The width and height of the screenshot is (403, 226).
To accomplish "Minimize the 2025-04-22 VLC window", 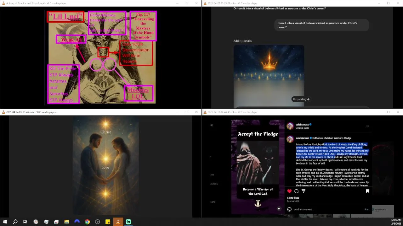I will pos(378,3).
